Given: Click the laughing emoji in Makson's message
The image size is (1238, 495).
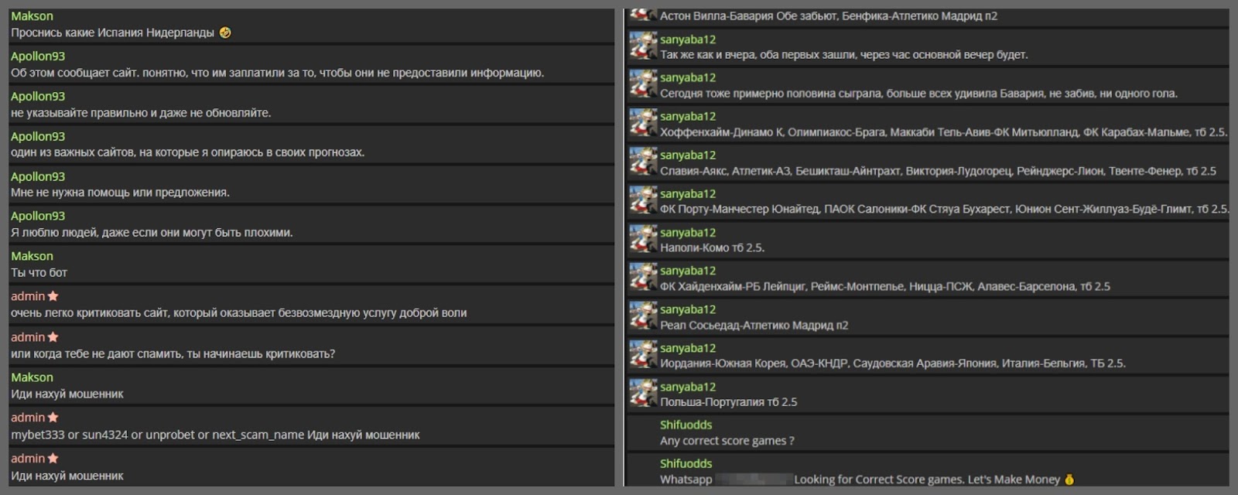Looking at the screenshot, I should [225, 32].
